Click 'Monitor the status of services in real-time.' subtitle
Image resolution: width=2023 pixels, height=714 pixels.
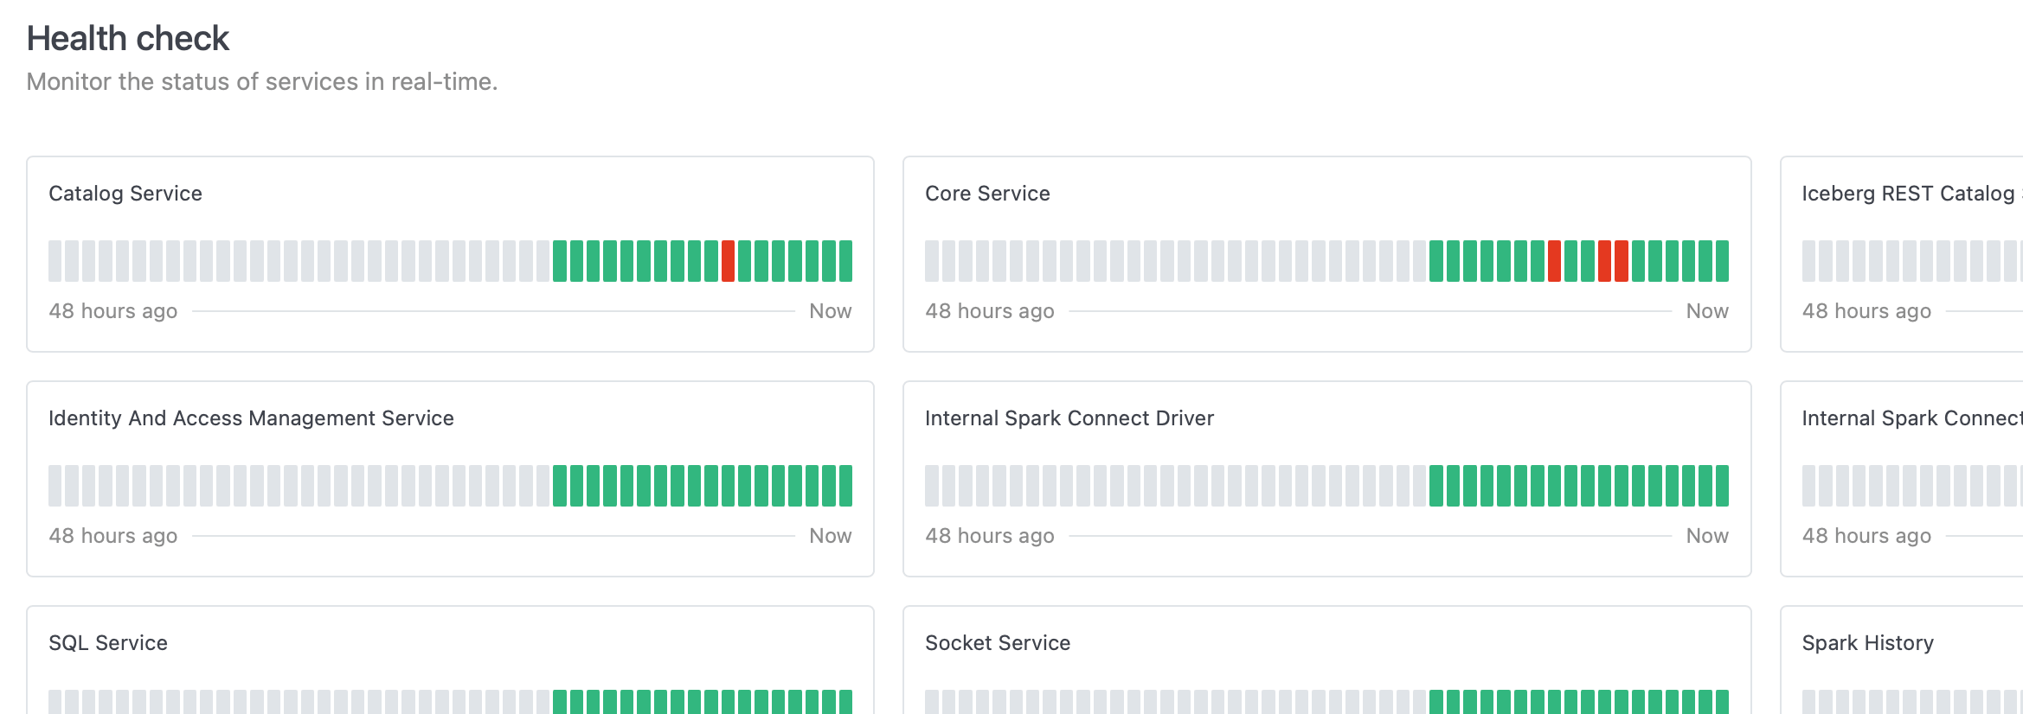262,81
